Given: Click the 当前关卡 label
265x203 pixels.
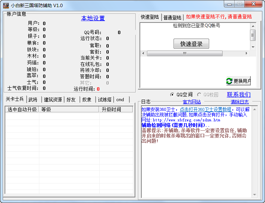Looking at the screenshot, I should (91, 58).
